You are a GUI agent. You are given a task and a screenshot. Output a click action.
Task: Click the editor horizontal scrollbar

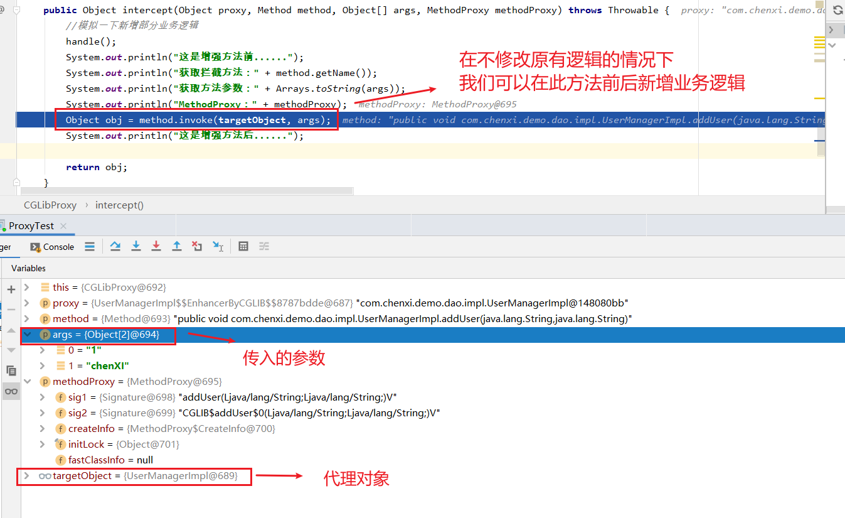click(x=187, y=191)
